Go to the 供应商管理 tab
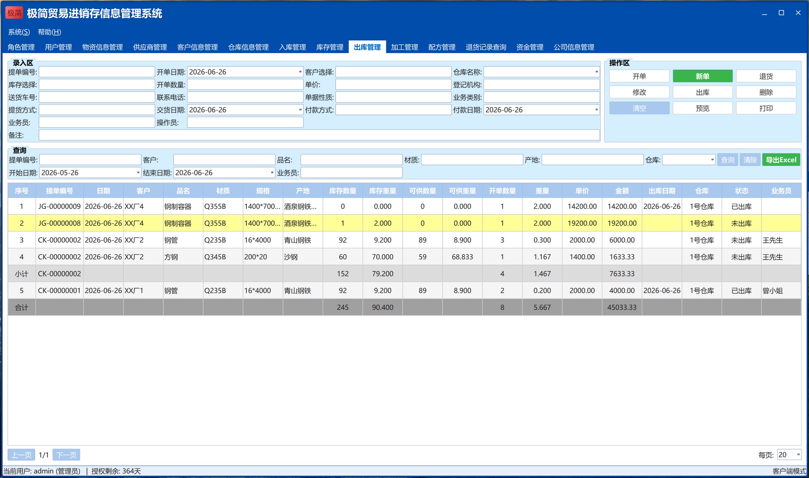Viewport: 809px width, 478px height. click(x=150, y=47)
